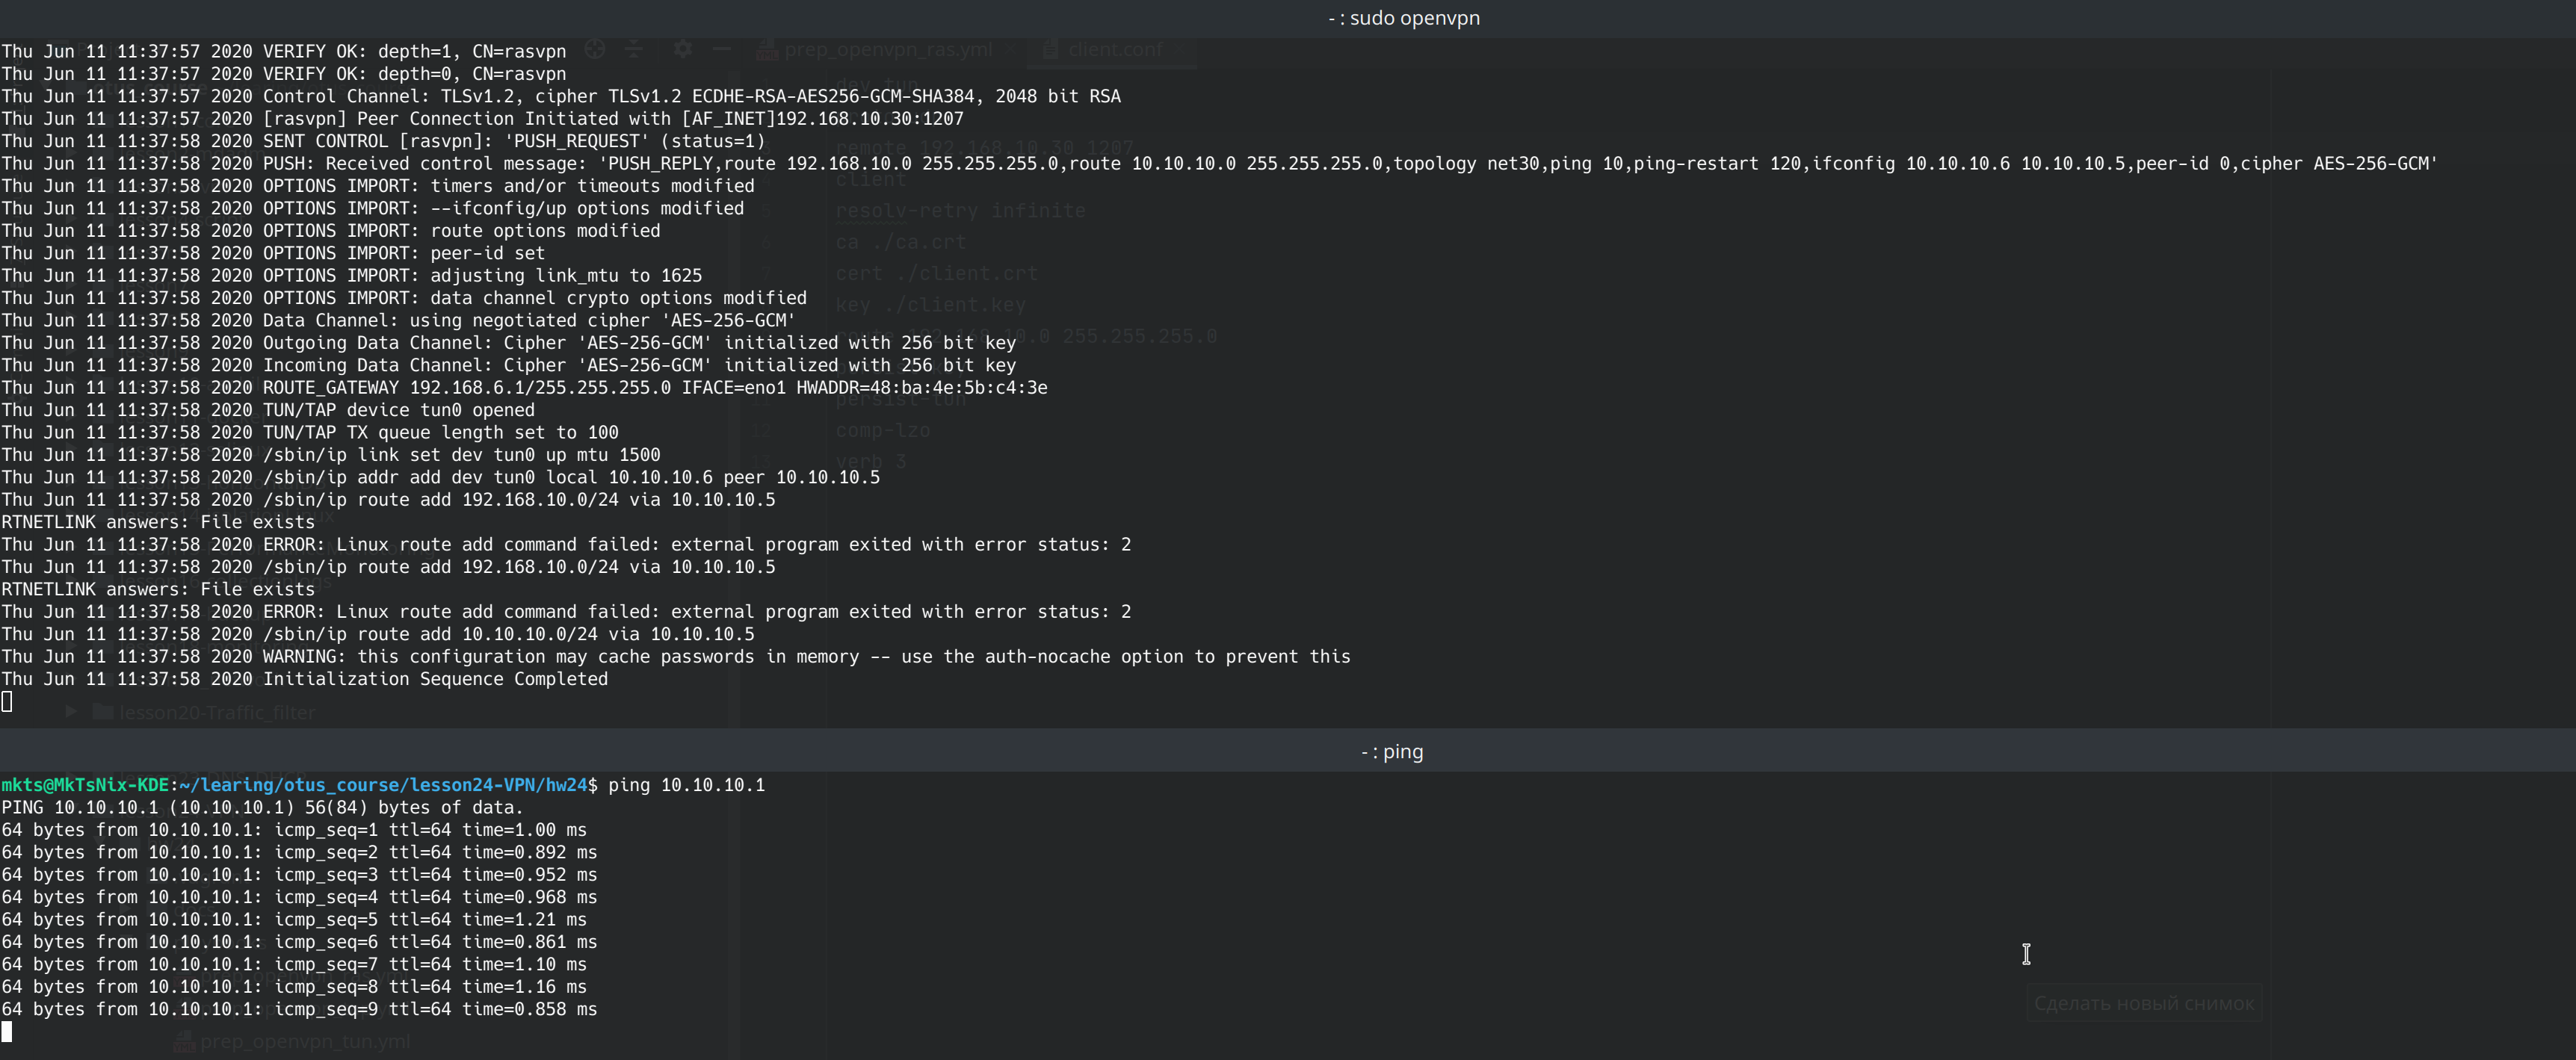Switch to the prep_openvpn_ras.yml editor tab

point(888,49)
